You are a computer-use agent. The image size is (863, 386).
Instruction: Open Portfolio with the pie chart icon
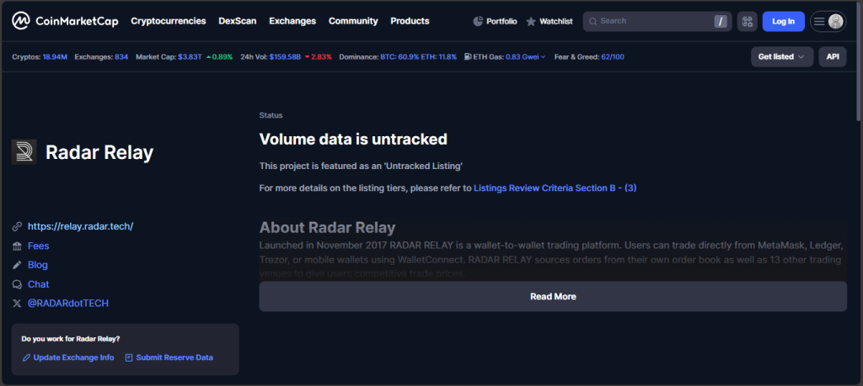pyautogui.click(x=495, y=21)
